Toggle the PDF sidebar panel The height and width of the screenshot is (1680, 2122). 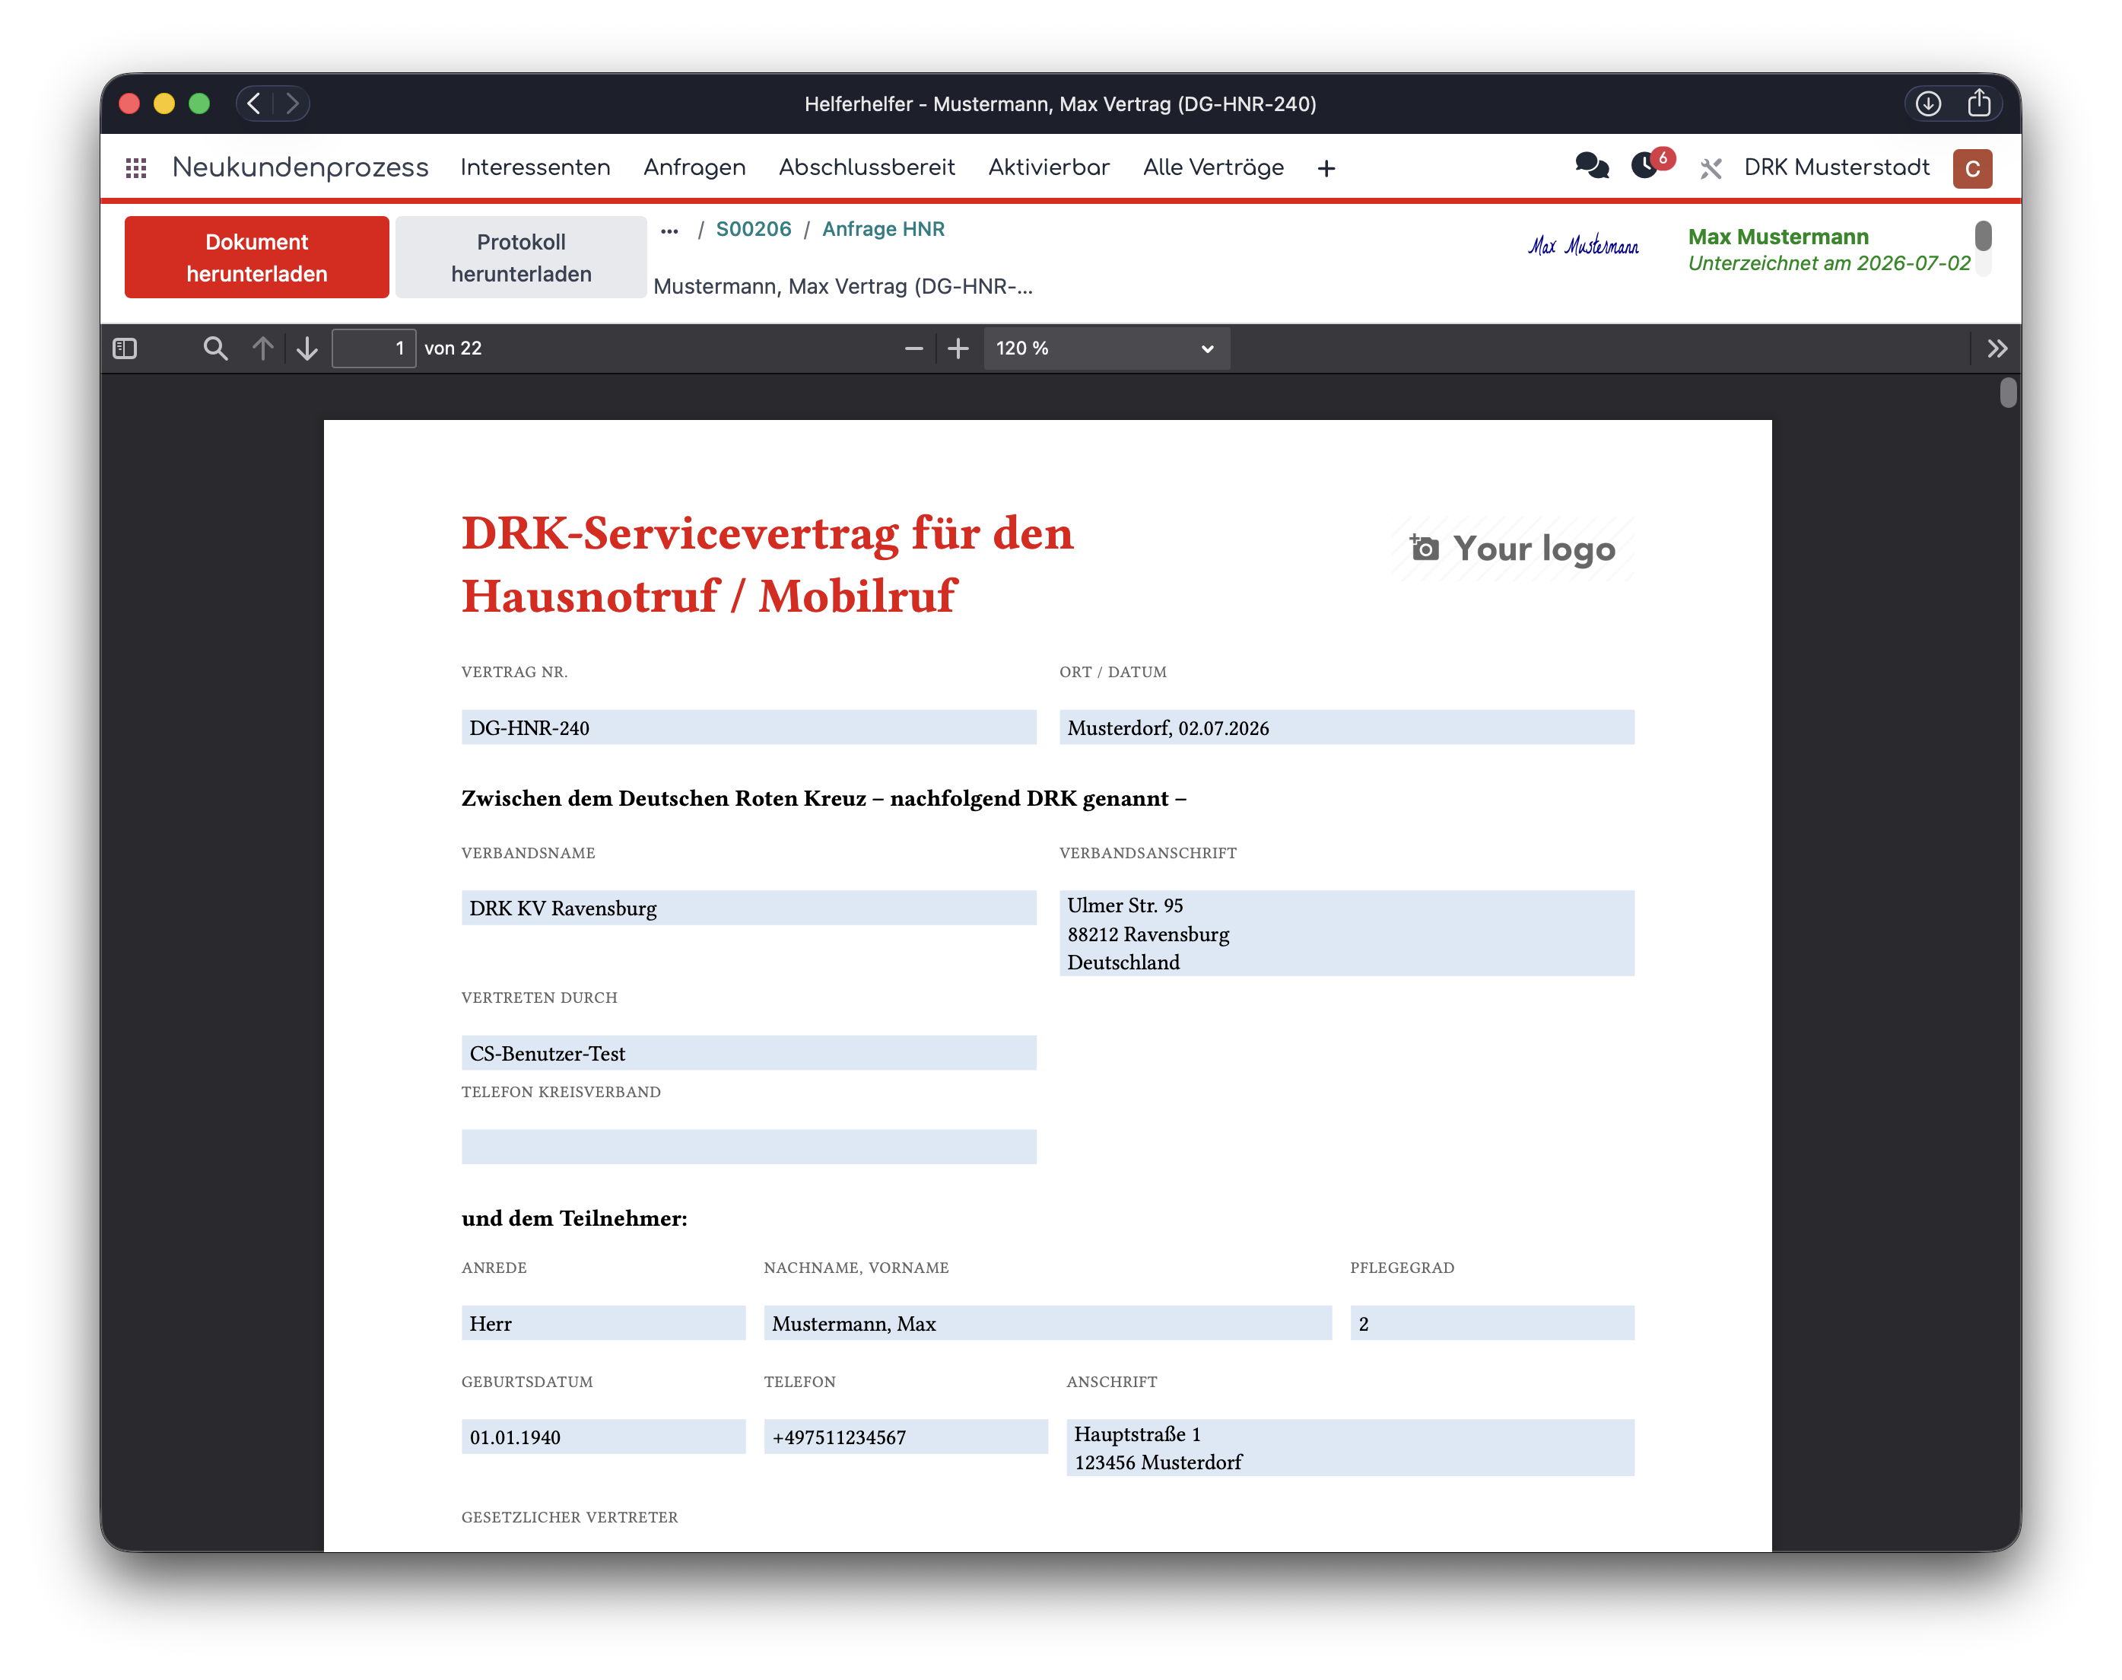[x=125, y=348]
